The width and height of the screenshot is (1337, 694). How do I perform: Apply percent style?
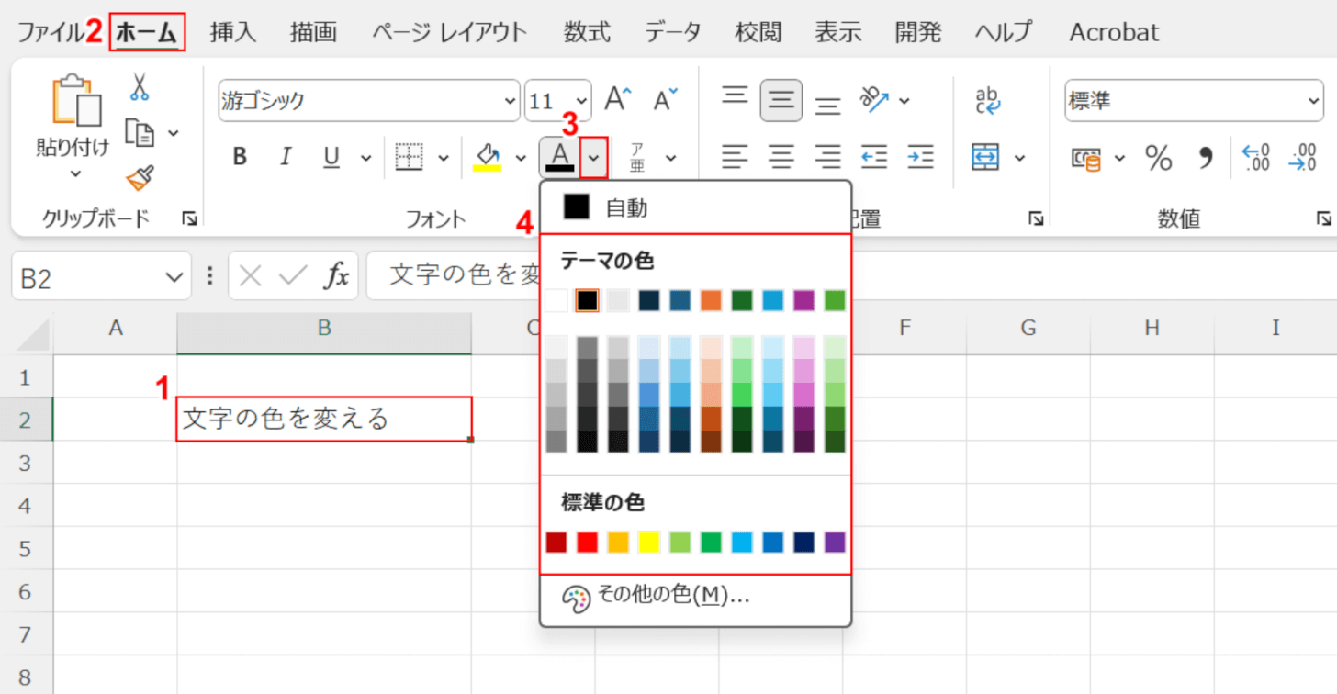click(x=1159, y=158)
